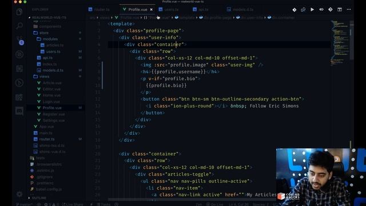Open Settings.vue in the views folder

pos(51,120)
